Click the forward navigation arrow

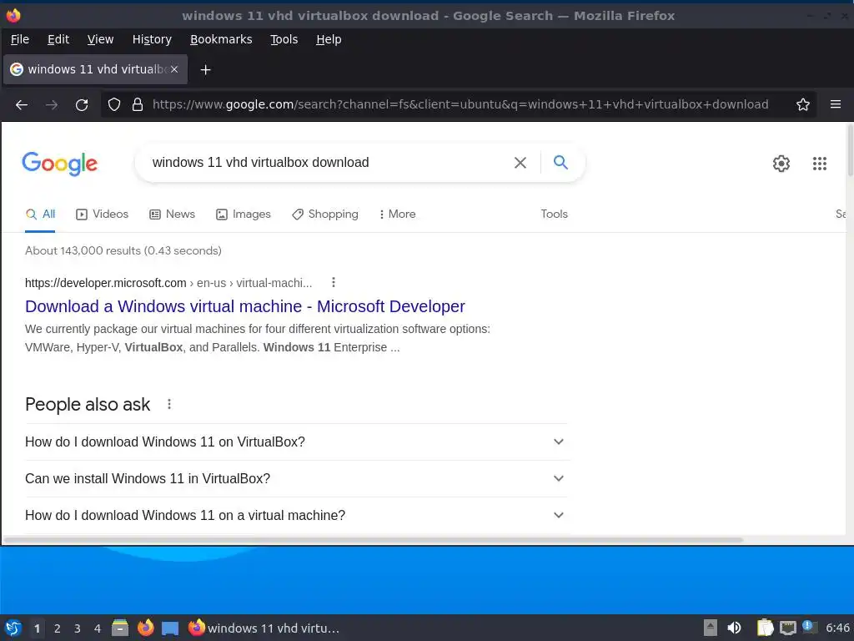52,104
